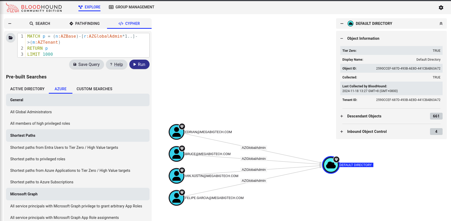Image resolution: width=451 pixels, height=221 pixels.
Task: Click the FELIPE.GARCIA user node icon
Action: (176, 198)
